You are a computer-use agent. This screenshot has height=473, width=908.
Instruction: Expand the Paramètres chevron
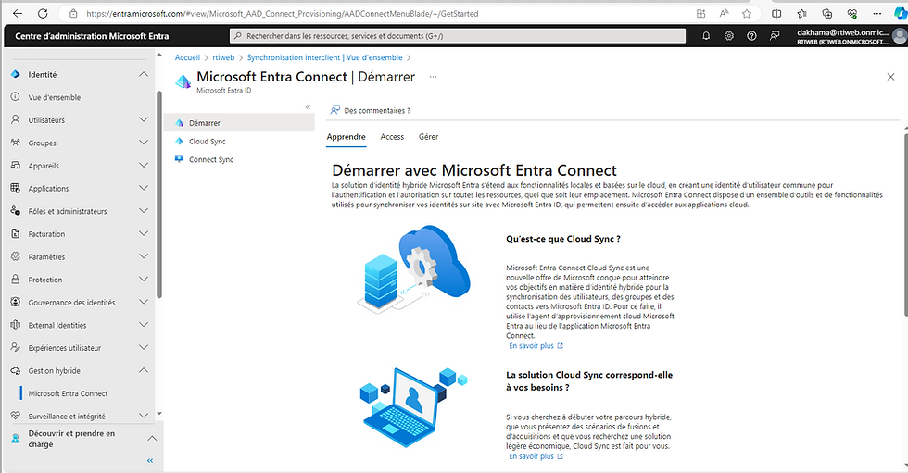(143, 256)
